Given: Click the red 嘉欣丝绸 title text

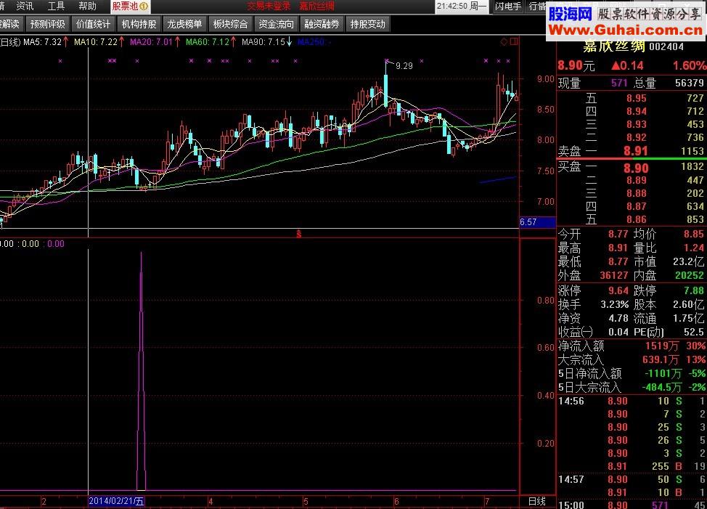Looking at the screenshot, I should [x=317, y=7].
